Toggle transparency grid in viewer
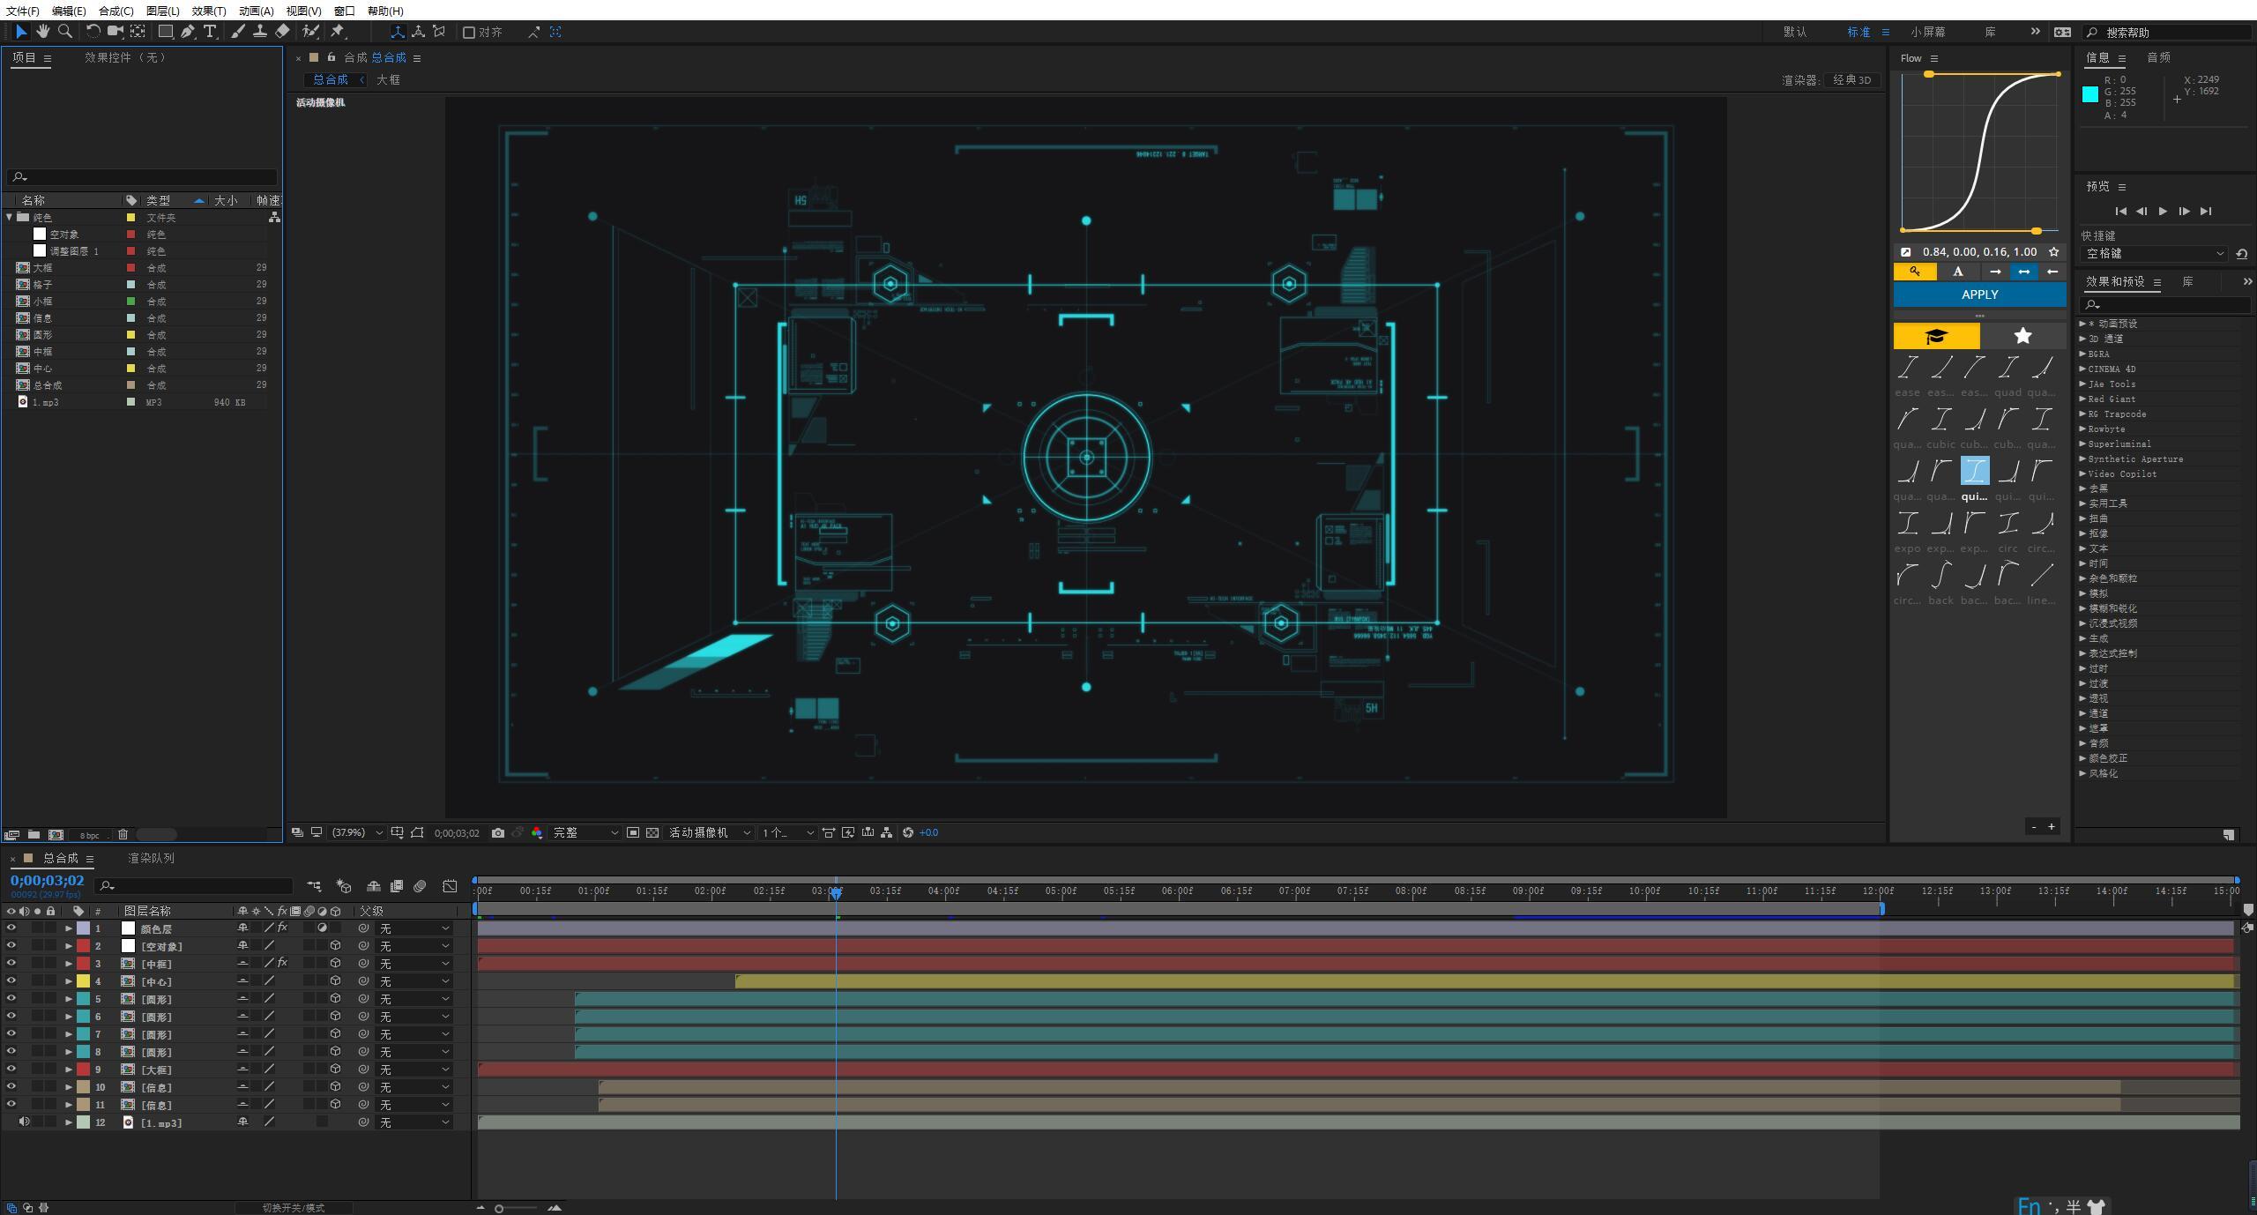2257x1215 pixels. tap(652, 832)
